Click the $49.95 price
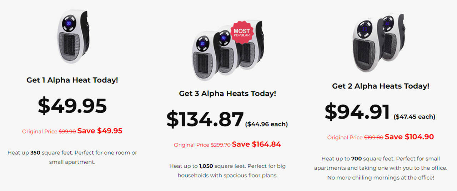 [x=72, y=106]
